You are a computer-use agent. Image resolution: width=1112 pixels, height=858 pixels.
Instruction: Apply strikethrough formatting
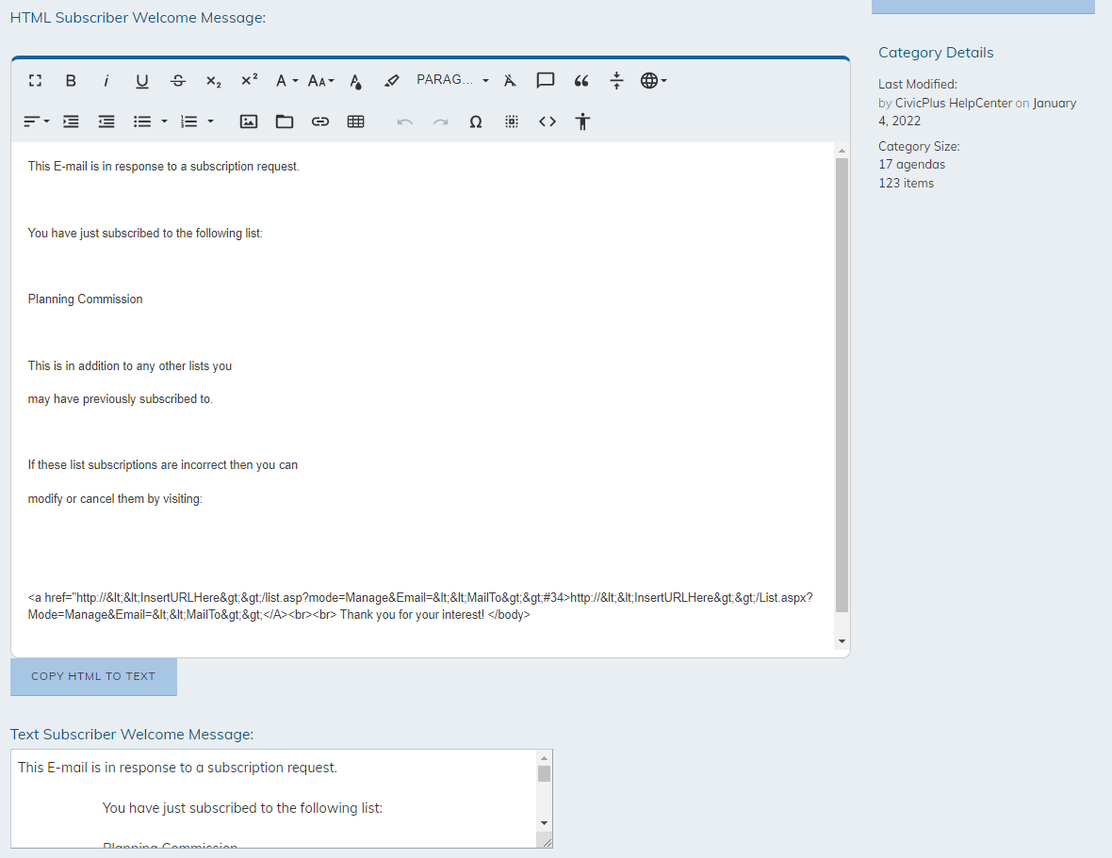click(x=178, y=81)
